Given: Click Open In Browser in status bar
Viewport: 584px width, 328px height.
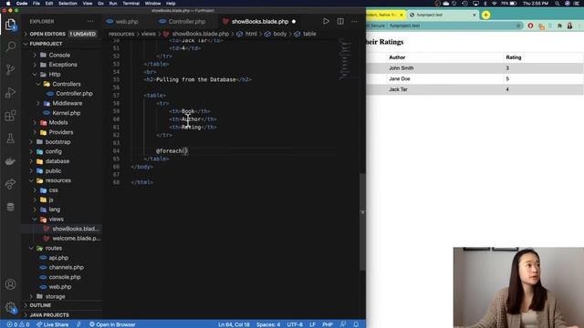Looking at the screenshot, I should [112, 324].
